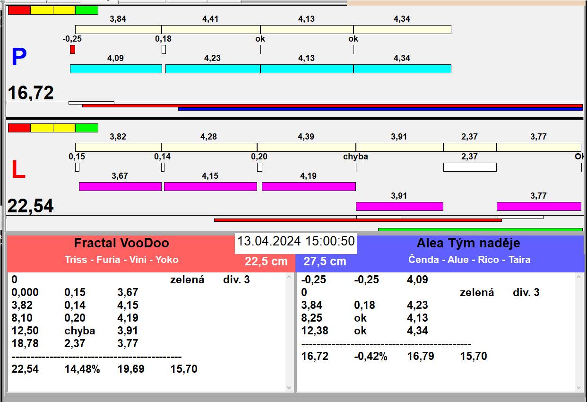
Task: Click the right results list scroll-up arrow
Action: click(579, 278)
